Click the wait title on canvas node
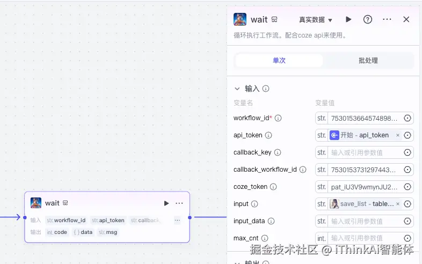Image resolution: width=422 pixels, height=264 pixels. (x=52, y=203)
